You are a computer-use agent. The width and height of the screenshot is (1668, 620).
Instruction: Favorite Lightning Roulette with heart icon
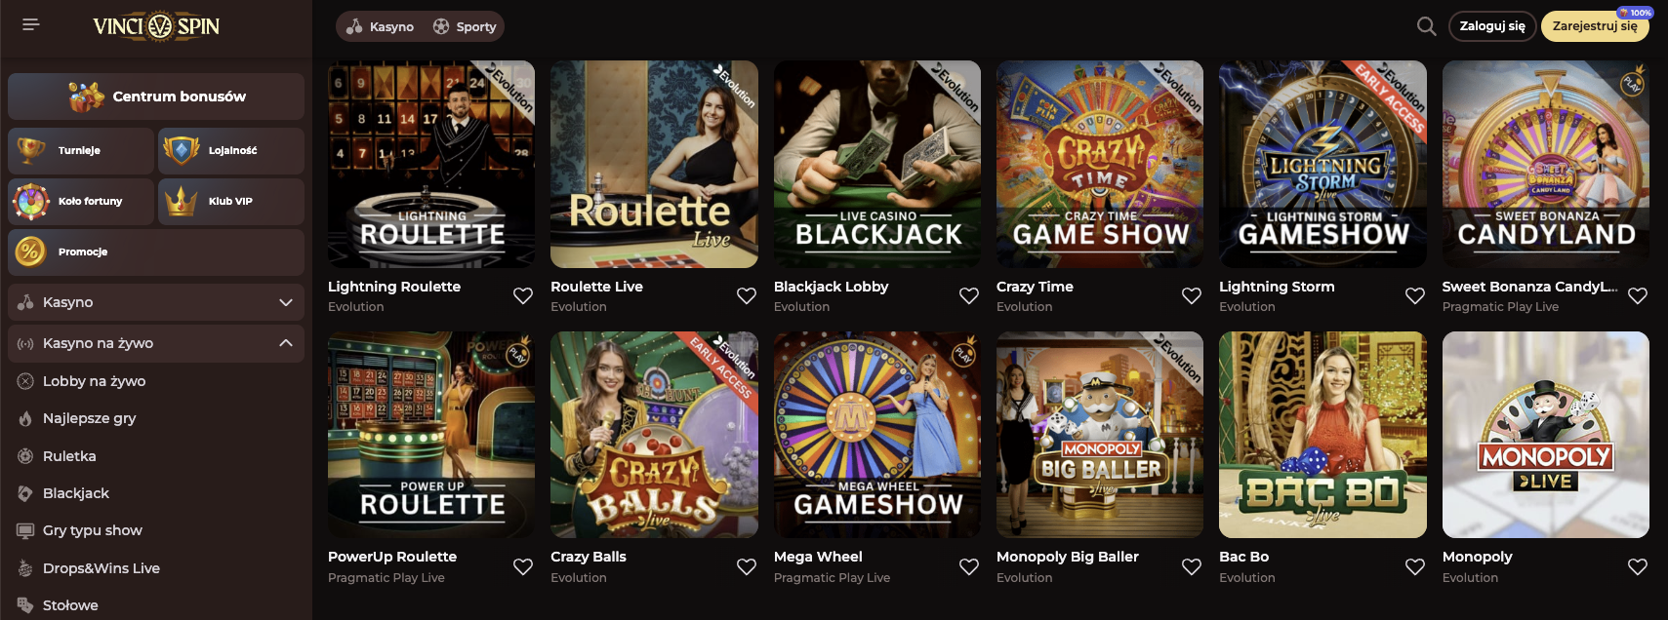click(523, 295)
